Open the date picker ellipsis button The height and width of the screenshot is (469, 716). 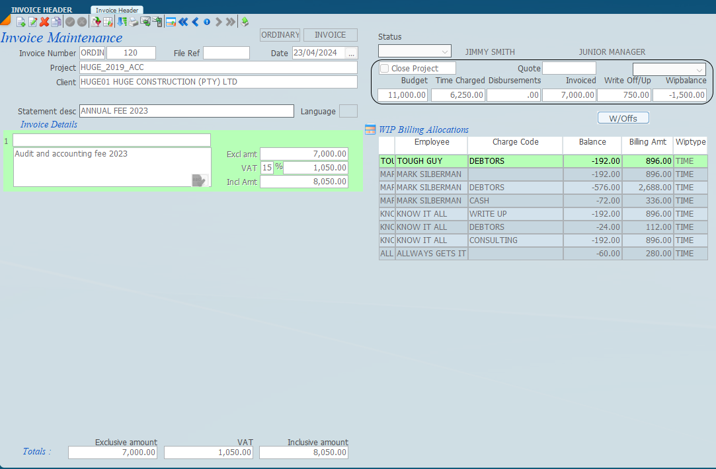351,53
